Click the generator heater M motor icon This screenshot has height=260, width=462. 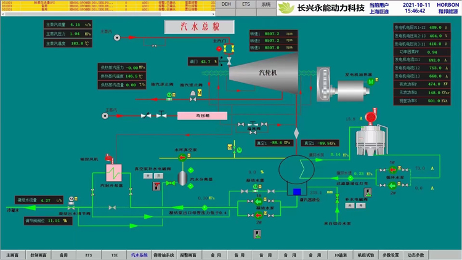tap(371, 82)
